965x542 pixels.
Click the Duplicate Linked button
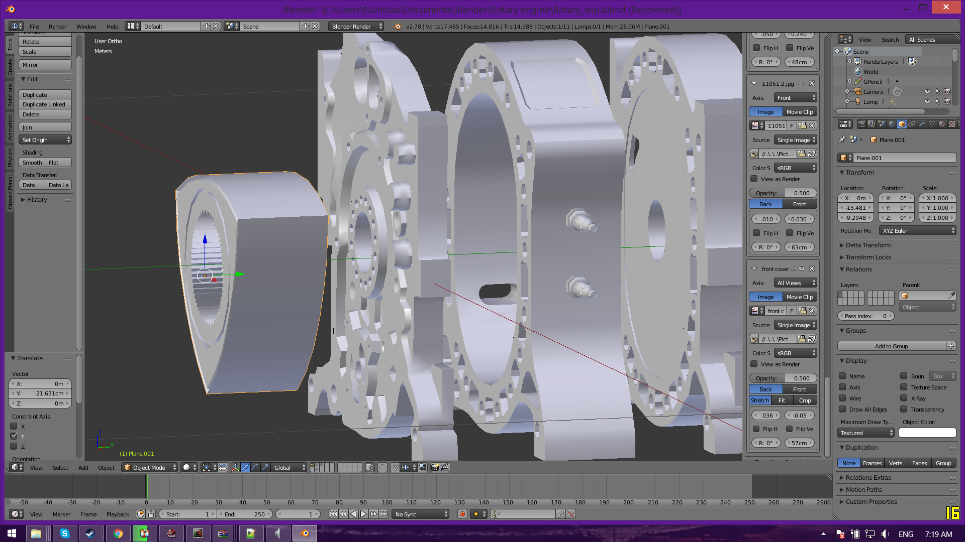click(x=44, y=104)
